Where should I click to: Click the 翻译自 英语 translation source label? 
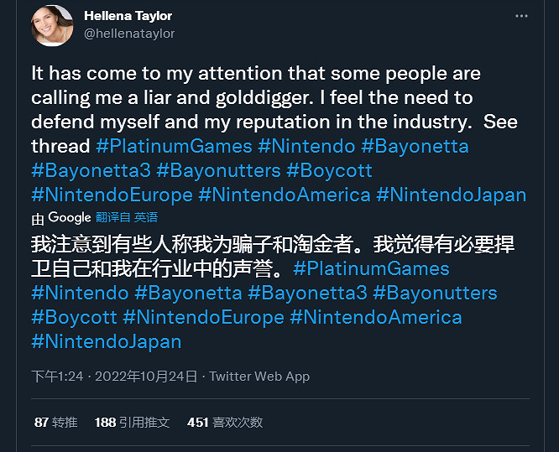[127, 217]
